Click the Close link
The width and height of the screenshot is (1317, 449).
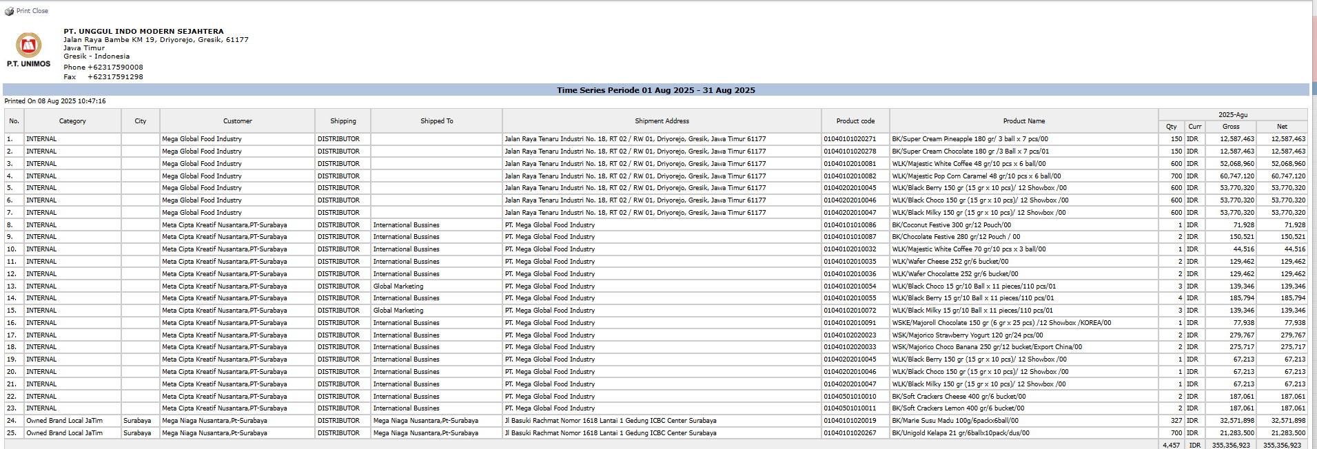tap(41, 11)
